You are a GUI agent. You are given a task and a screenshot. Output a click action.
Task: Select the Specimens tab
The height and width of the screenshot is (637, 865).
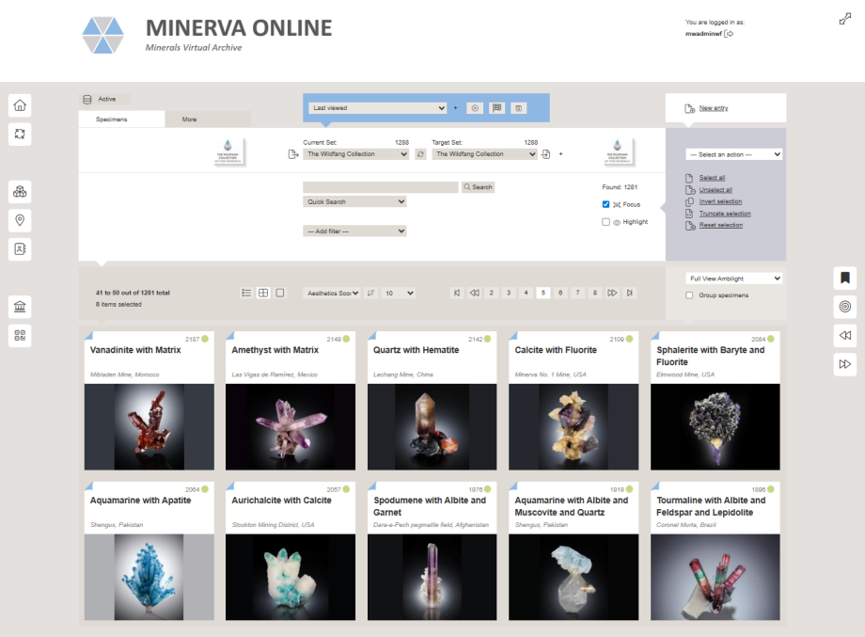tap(112, 119)
